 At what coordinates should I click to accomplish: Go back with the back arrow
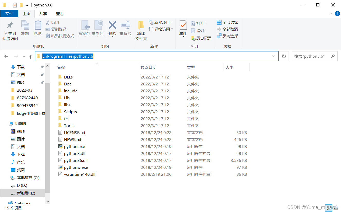coord(6,56)
